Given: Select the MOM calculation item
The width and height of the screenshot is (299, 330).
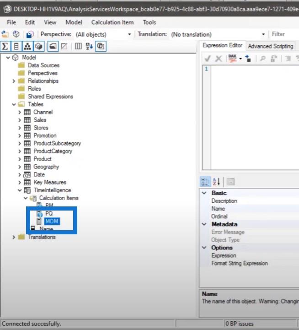Looking at the screenshot, I should 52,221.
